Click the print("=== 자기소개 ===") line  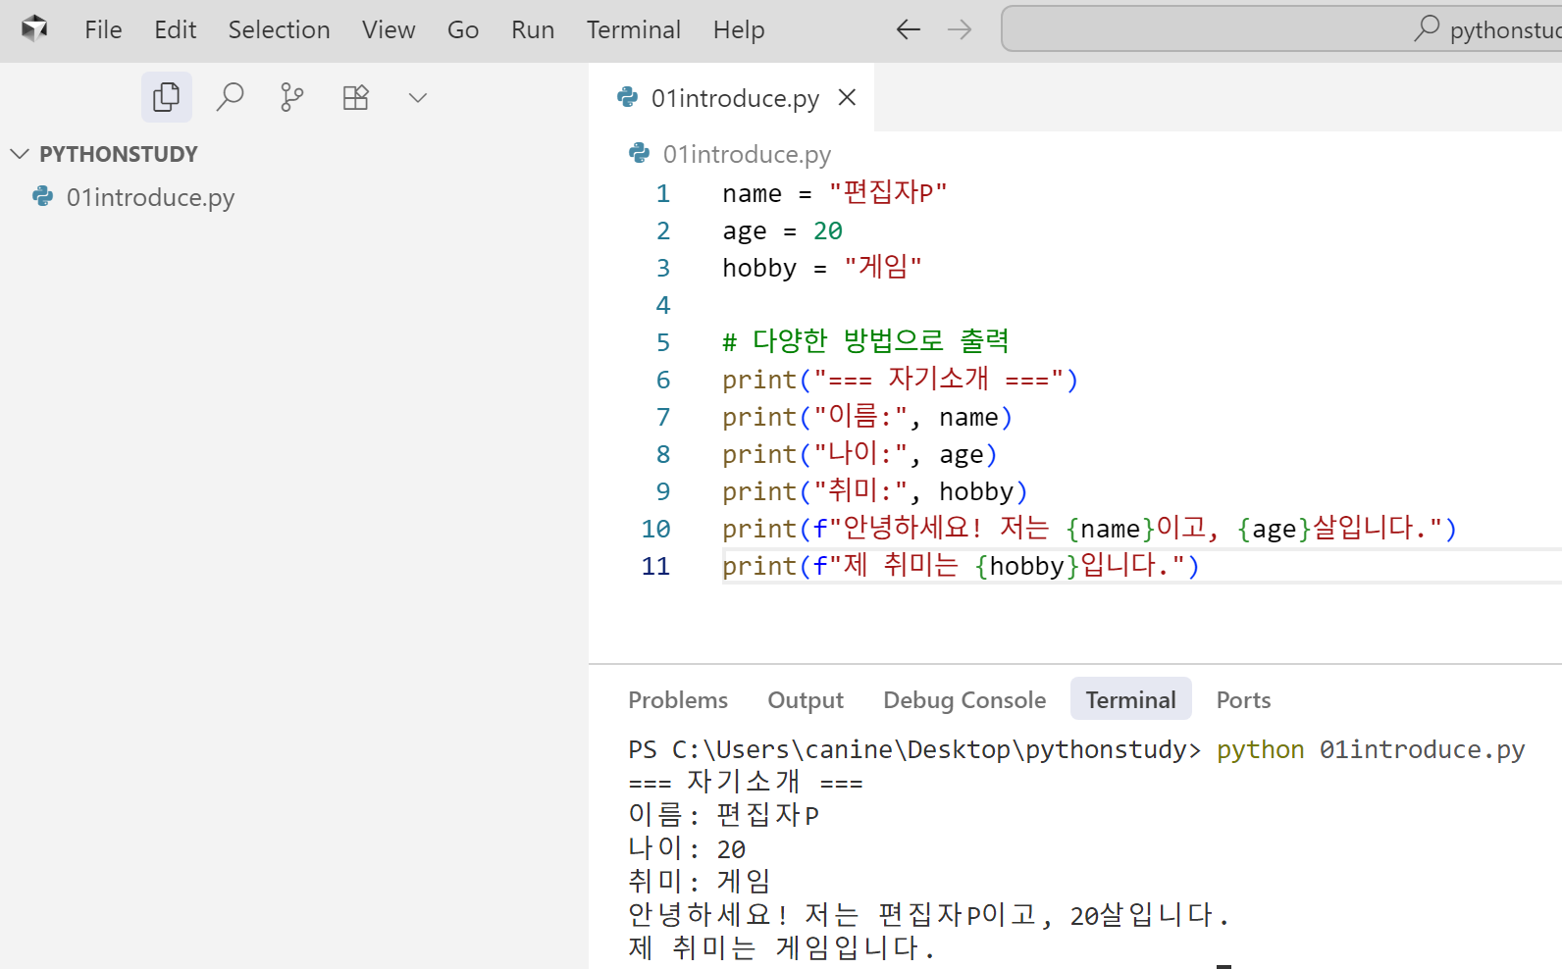tap(900, 380)
